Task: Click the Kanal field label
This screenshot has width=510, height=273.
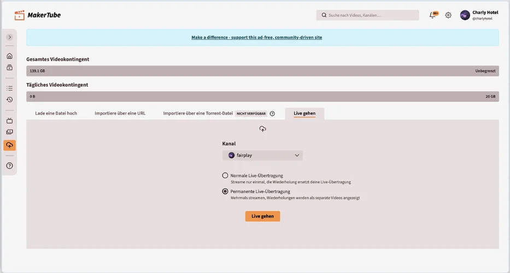Action: pos(229,144)
